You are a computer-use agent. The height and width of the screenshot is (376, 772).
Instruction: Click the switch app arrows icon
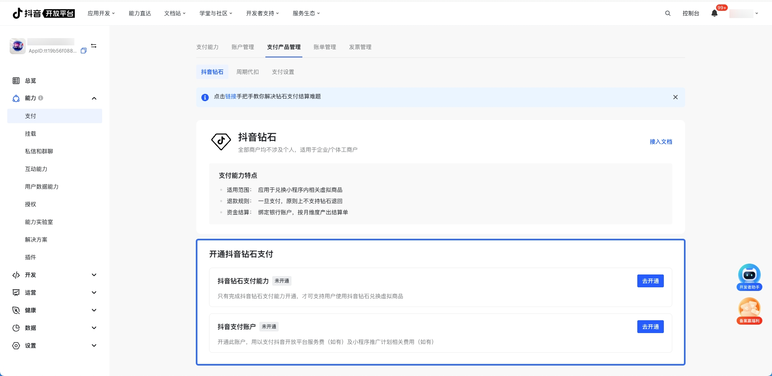(94, 46)
